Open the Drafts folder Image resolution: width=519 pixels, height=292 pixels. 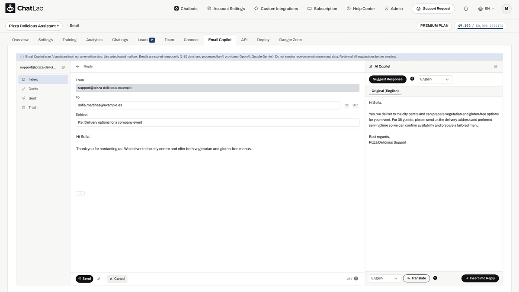pos(43,89)
